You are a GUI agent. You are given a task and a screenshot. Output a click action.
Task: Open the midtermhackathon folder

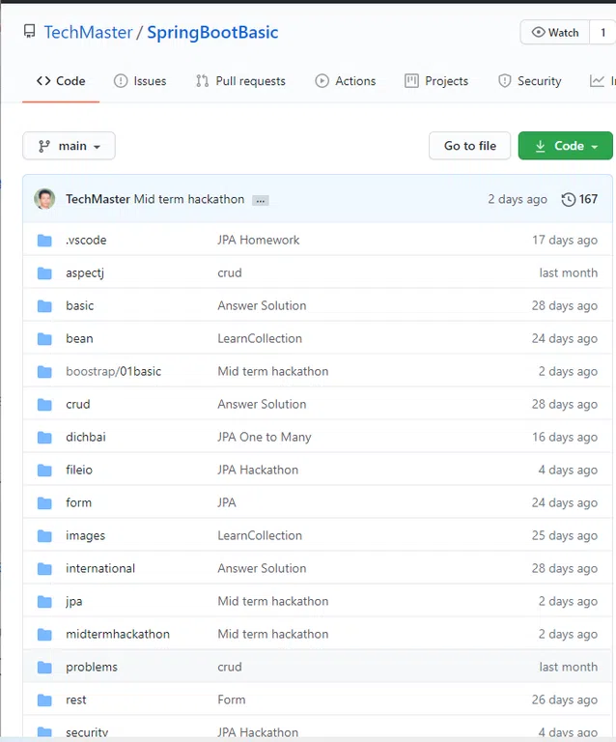click(x=118, y=634)
